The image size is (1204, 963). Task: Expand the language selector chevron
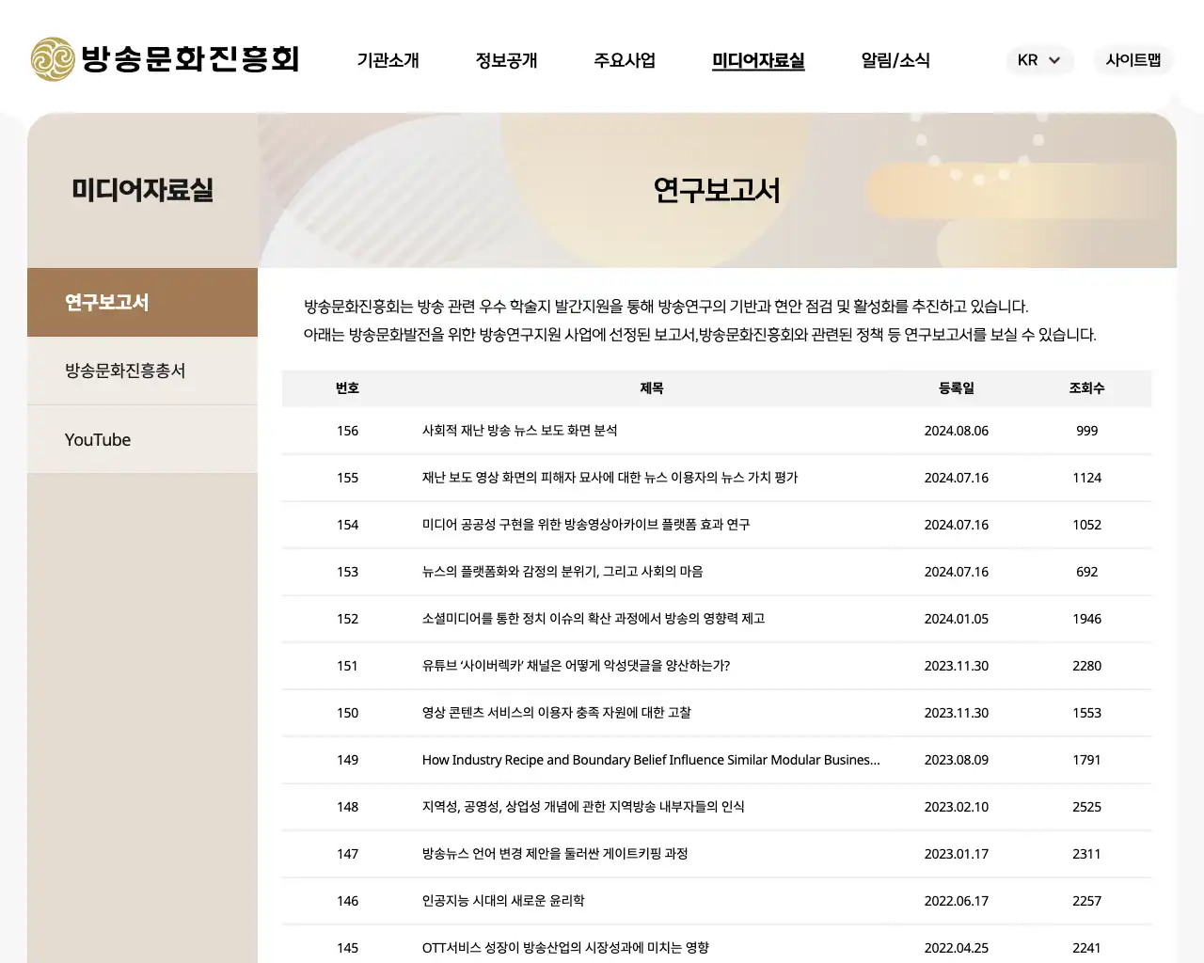click(x=1057, y=60)
